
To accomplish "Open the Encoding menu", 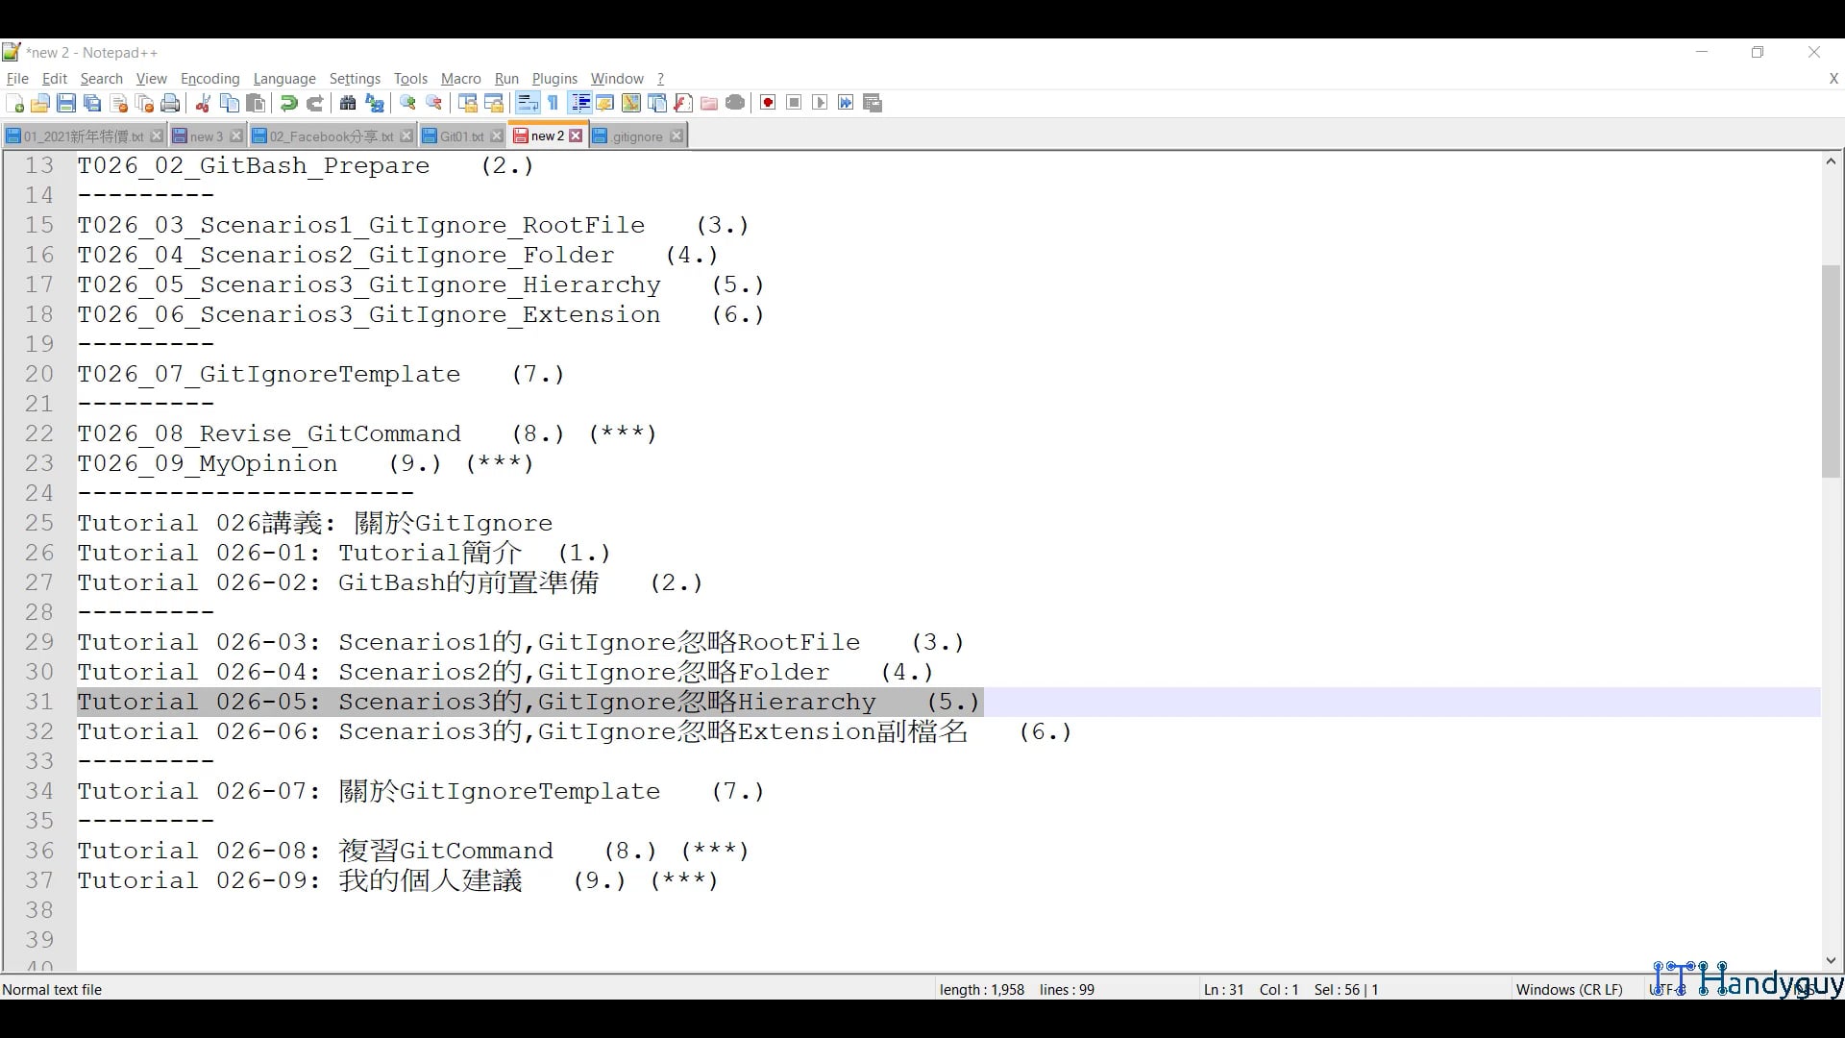I will point(209,79).
